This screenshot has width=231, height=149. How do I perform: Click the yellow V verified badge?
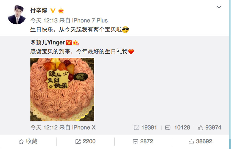[x=53, y=11]
